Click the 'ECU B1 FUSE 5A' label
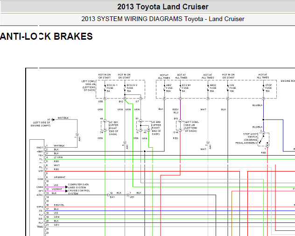 [186, 88]
